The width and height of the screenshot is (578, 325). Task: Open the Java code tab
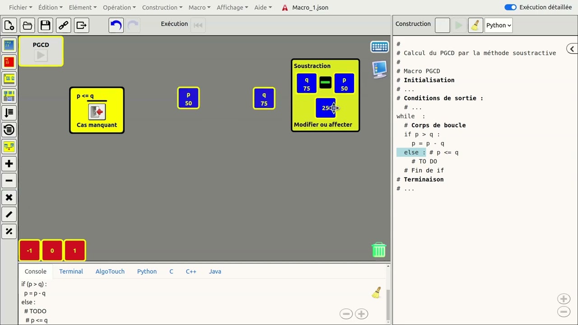[215, 271]
